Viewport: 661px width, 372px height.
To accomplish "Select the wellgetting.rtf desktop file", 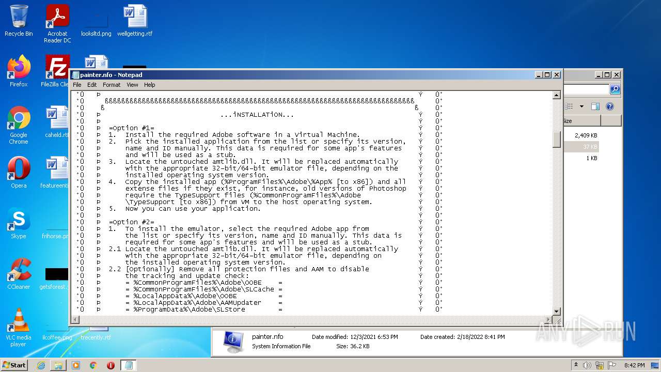I will [x=135, y=21].
